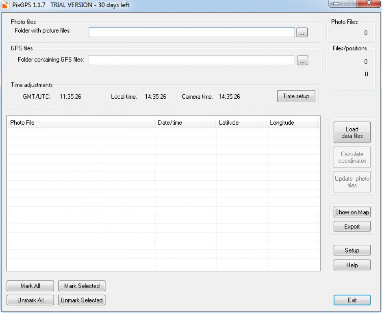
Task: Exit the PixGPS application
Action: pos(352,300)
